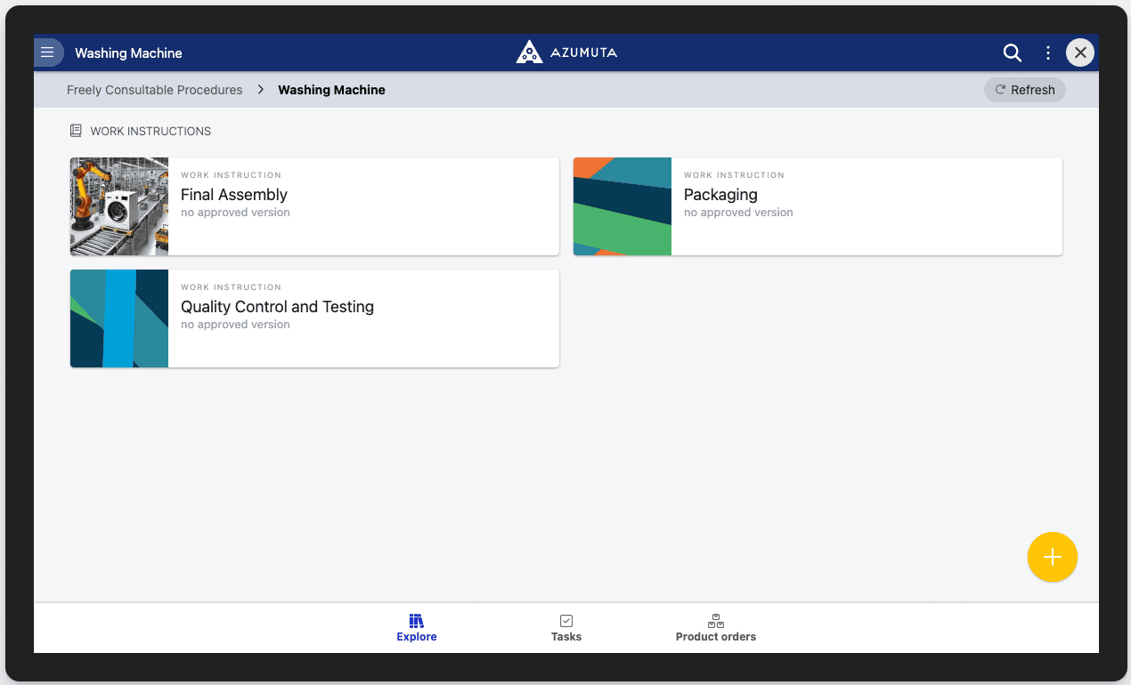The height and width of the screenshot is (685, 1131).
Task: Click the Refresh button
Action: (1024, 90)
